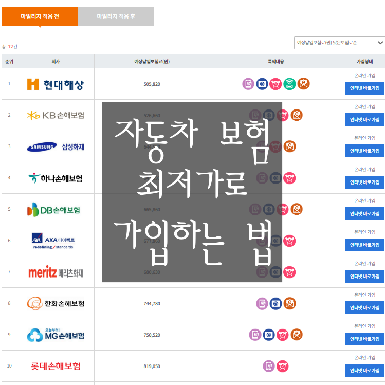Viewport: 385px width, 385px height.
Task: Click the premium value 505,820
Action: pos(152,84)
